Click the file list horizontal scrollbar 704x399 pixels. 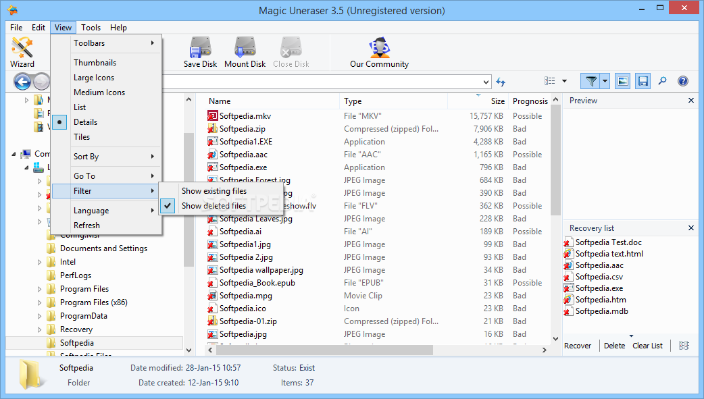point(324,350)
